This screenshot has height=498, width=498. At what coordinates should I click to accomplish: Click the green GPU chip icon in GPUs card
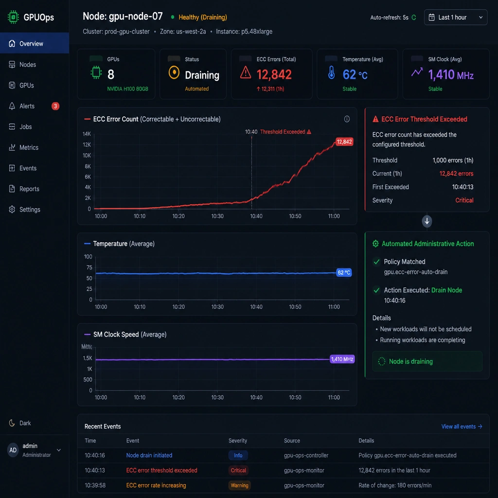coord(96,73)
